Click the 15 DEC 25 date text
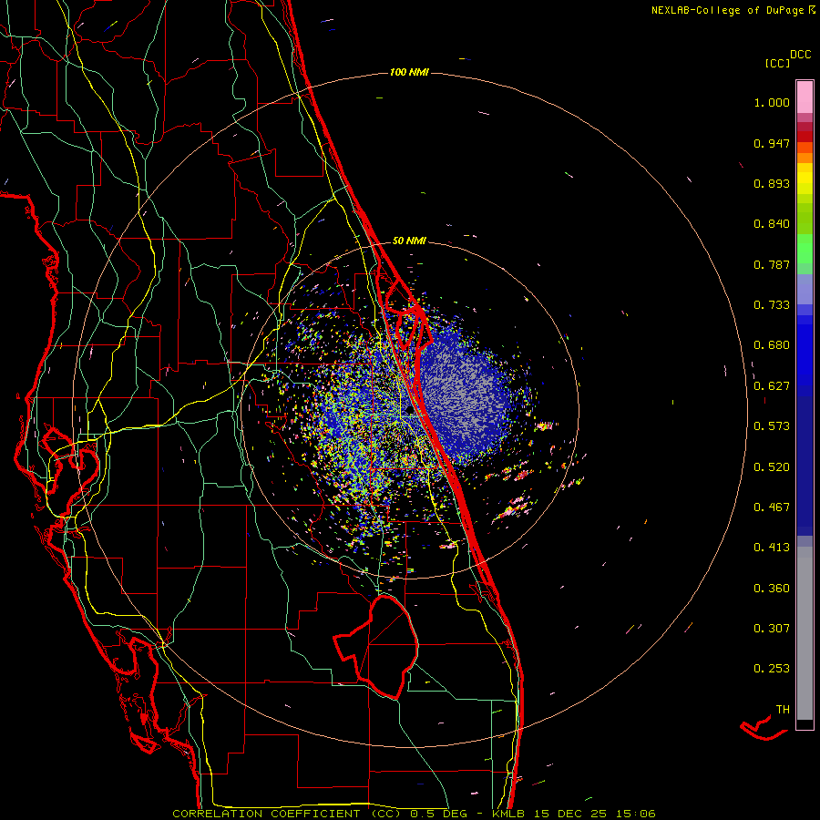The image size is (820, 820). tap(570, 814)
